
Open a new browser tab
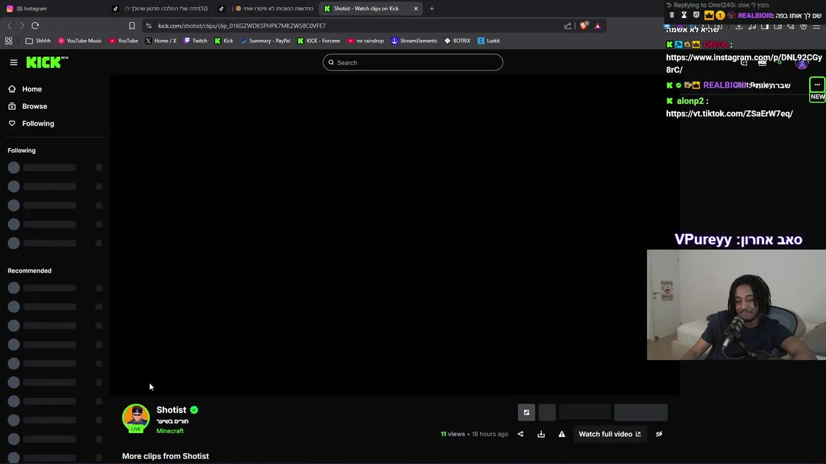[432, 8]
